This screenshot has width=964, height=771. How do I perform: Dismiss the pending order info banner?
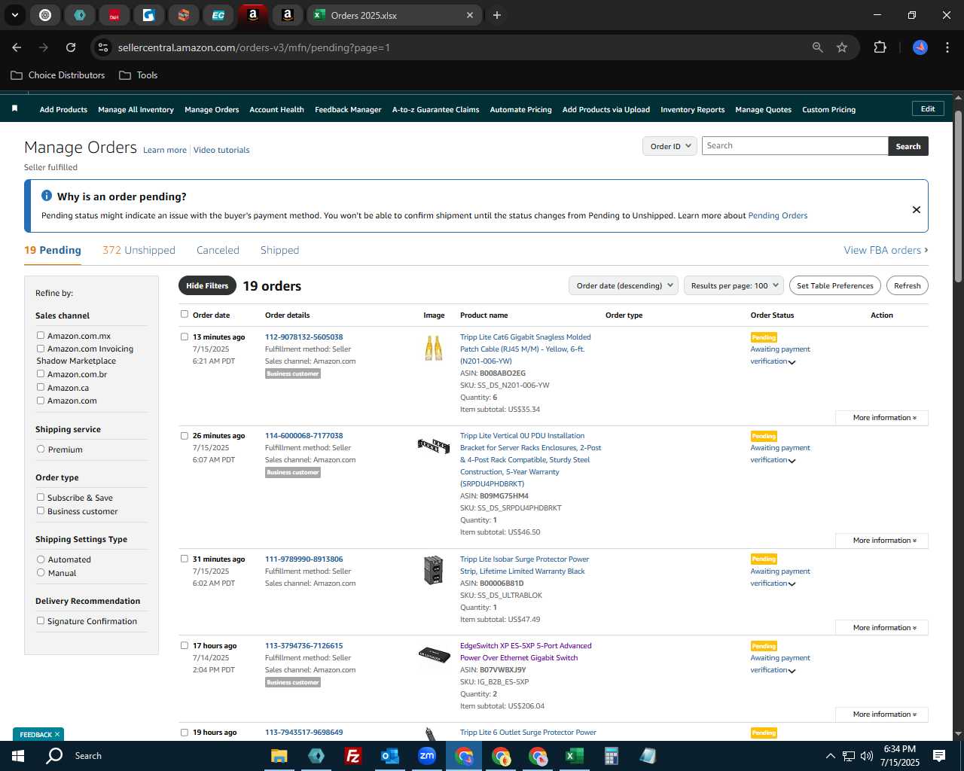coord(917,210)
